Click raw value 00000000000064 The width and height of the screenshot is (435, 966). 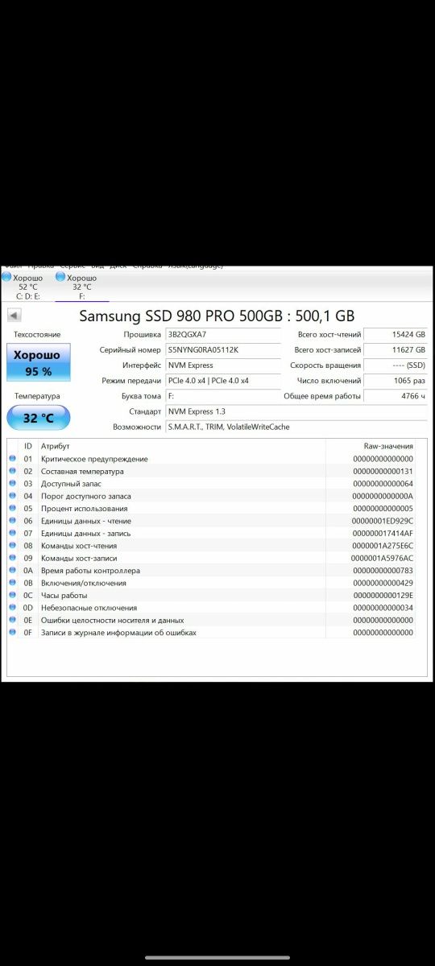(x=383, y=484)
